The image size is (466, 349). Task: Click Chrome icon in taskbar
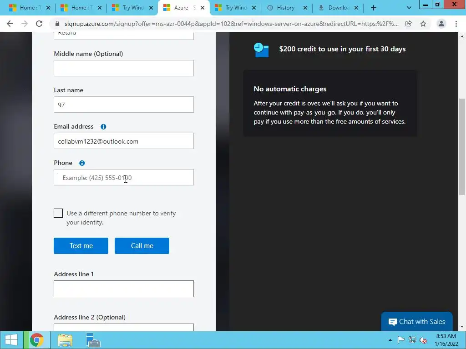click(x=36, y=340)
